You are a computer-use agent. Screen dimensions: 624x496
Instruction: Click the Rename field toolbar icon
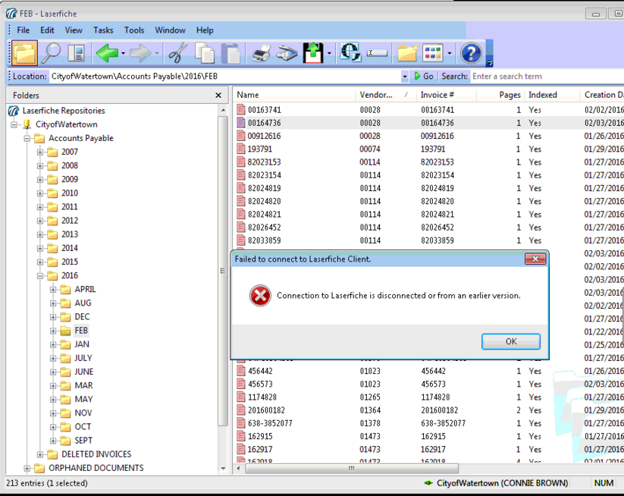pyautogui.click(x=377, y=53)
